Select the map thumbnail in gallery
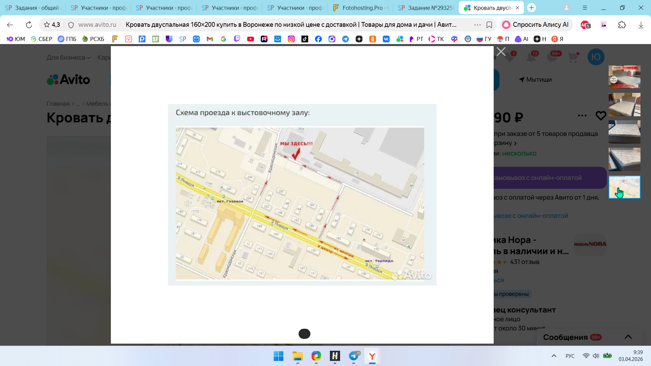Screen dimensions: 651x366 [624, 187]
